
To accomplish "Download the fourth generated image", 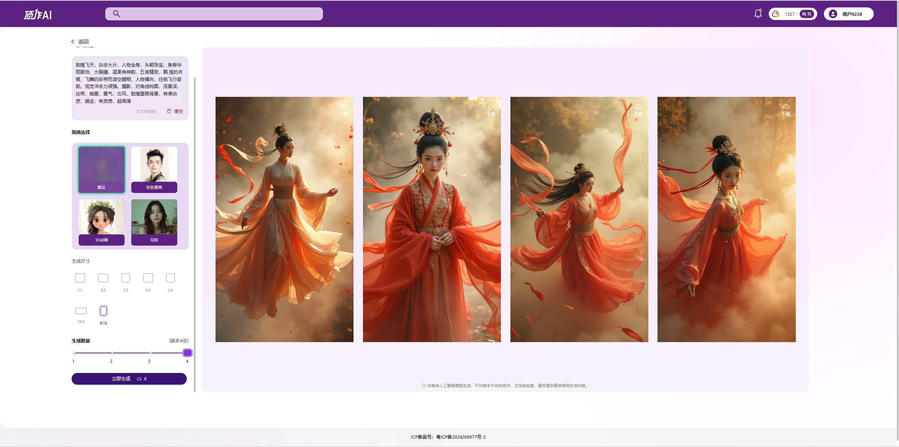I will [x=786, y=109].
